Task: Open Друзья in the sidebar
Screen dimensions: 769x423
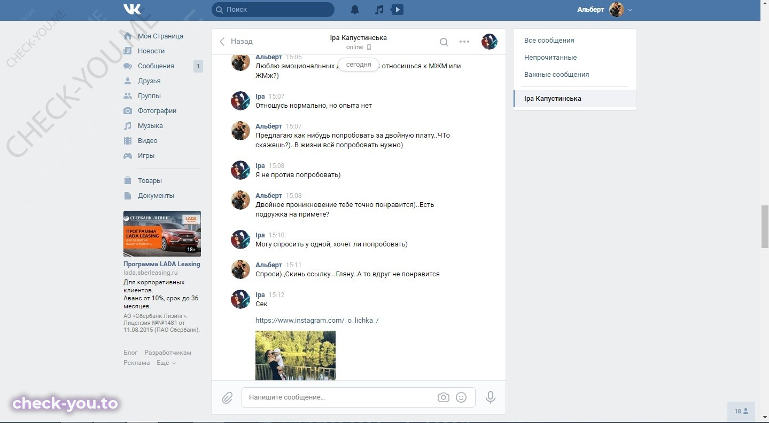Action: coord(149,81)
